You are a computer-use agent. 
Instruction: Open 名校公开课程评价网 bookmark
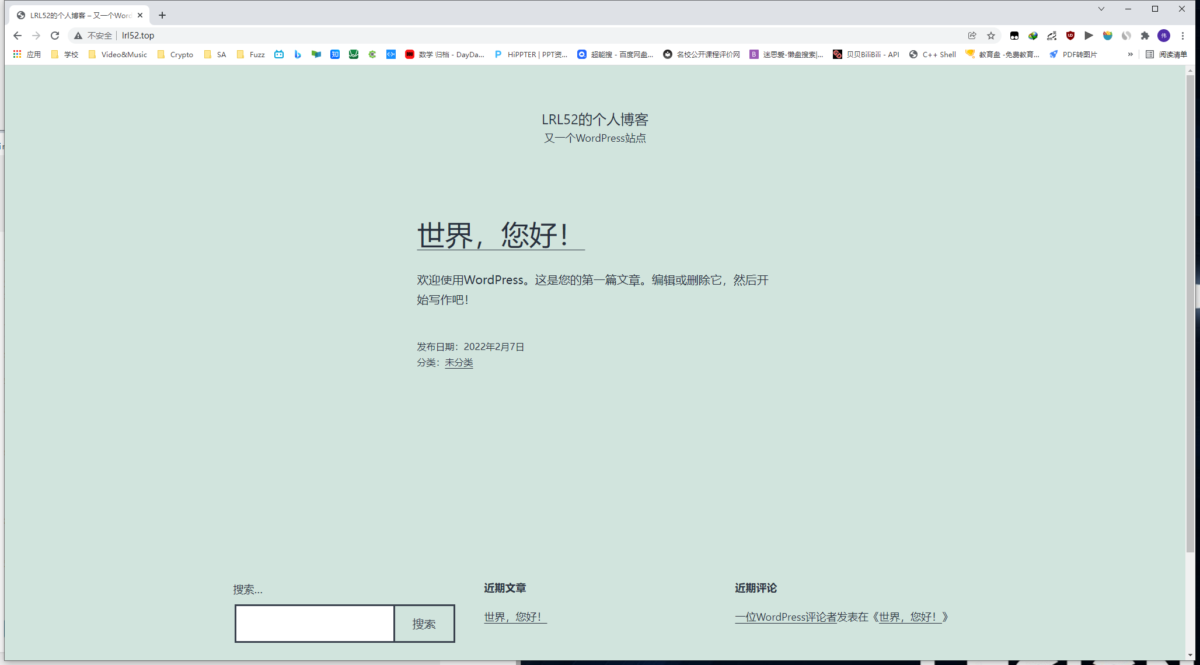pos(702,54)
